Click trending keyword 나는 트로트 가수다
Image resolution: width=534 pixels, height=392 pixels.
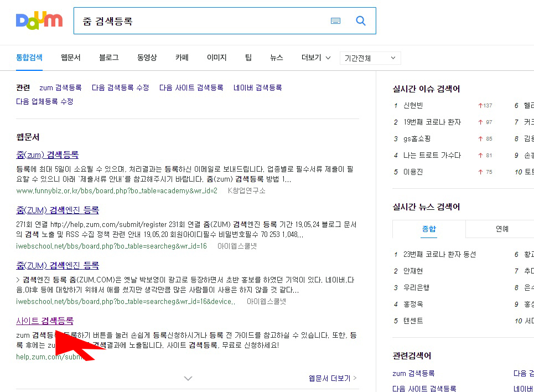(432, 156)
